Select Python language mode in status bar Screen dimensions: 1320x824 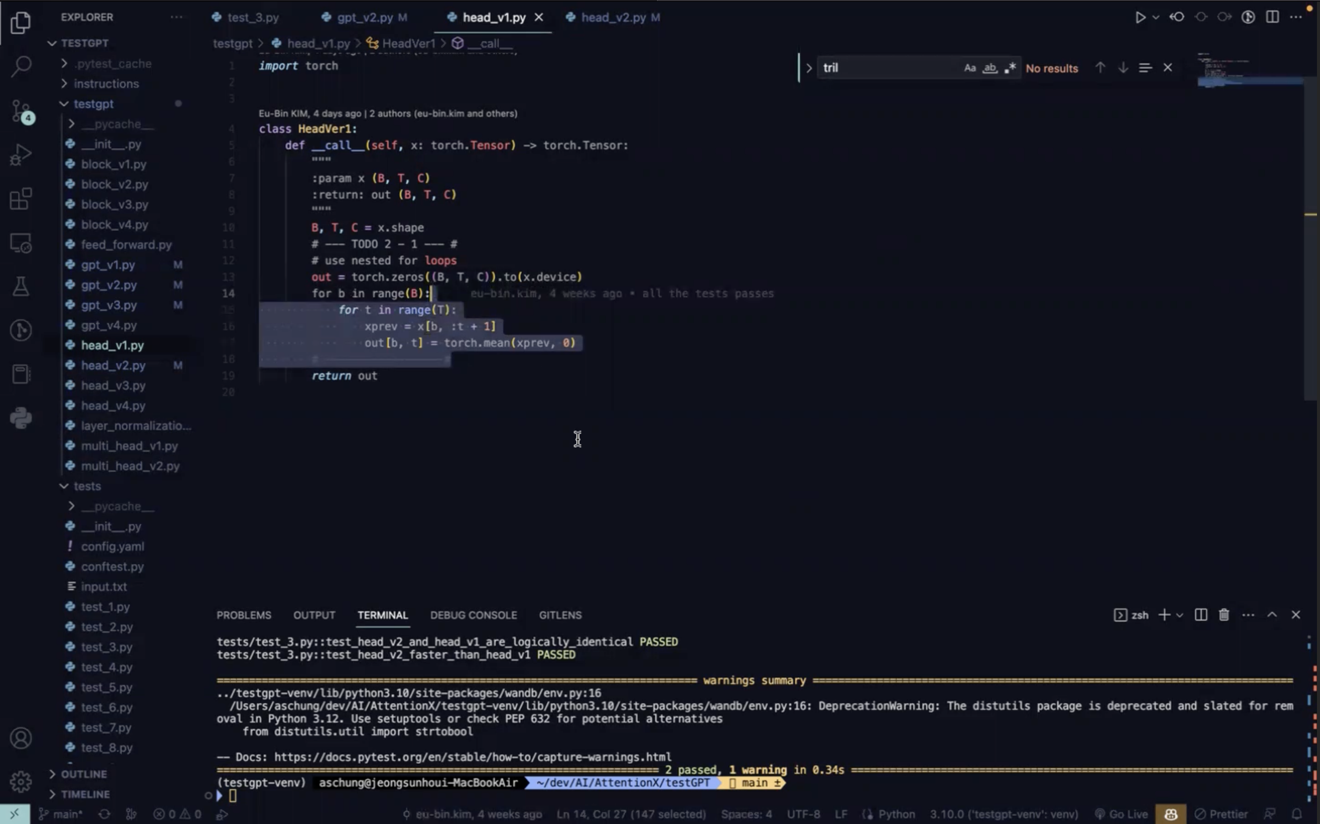point(897,814)
